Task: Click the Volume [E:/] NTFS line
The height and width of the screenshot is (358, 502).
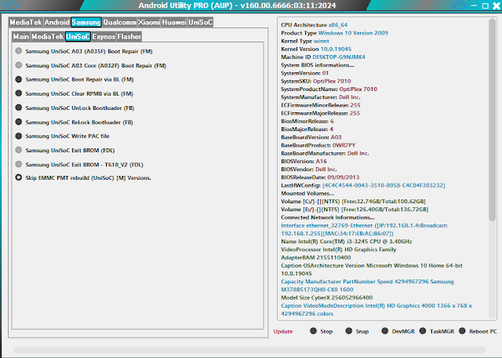Action: coord(355,210)
